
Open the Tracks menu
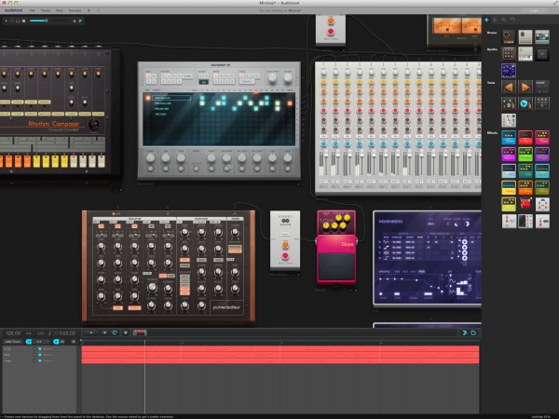pos(46,10)
